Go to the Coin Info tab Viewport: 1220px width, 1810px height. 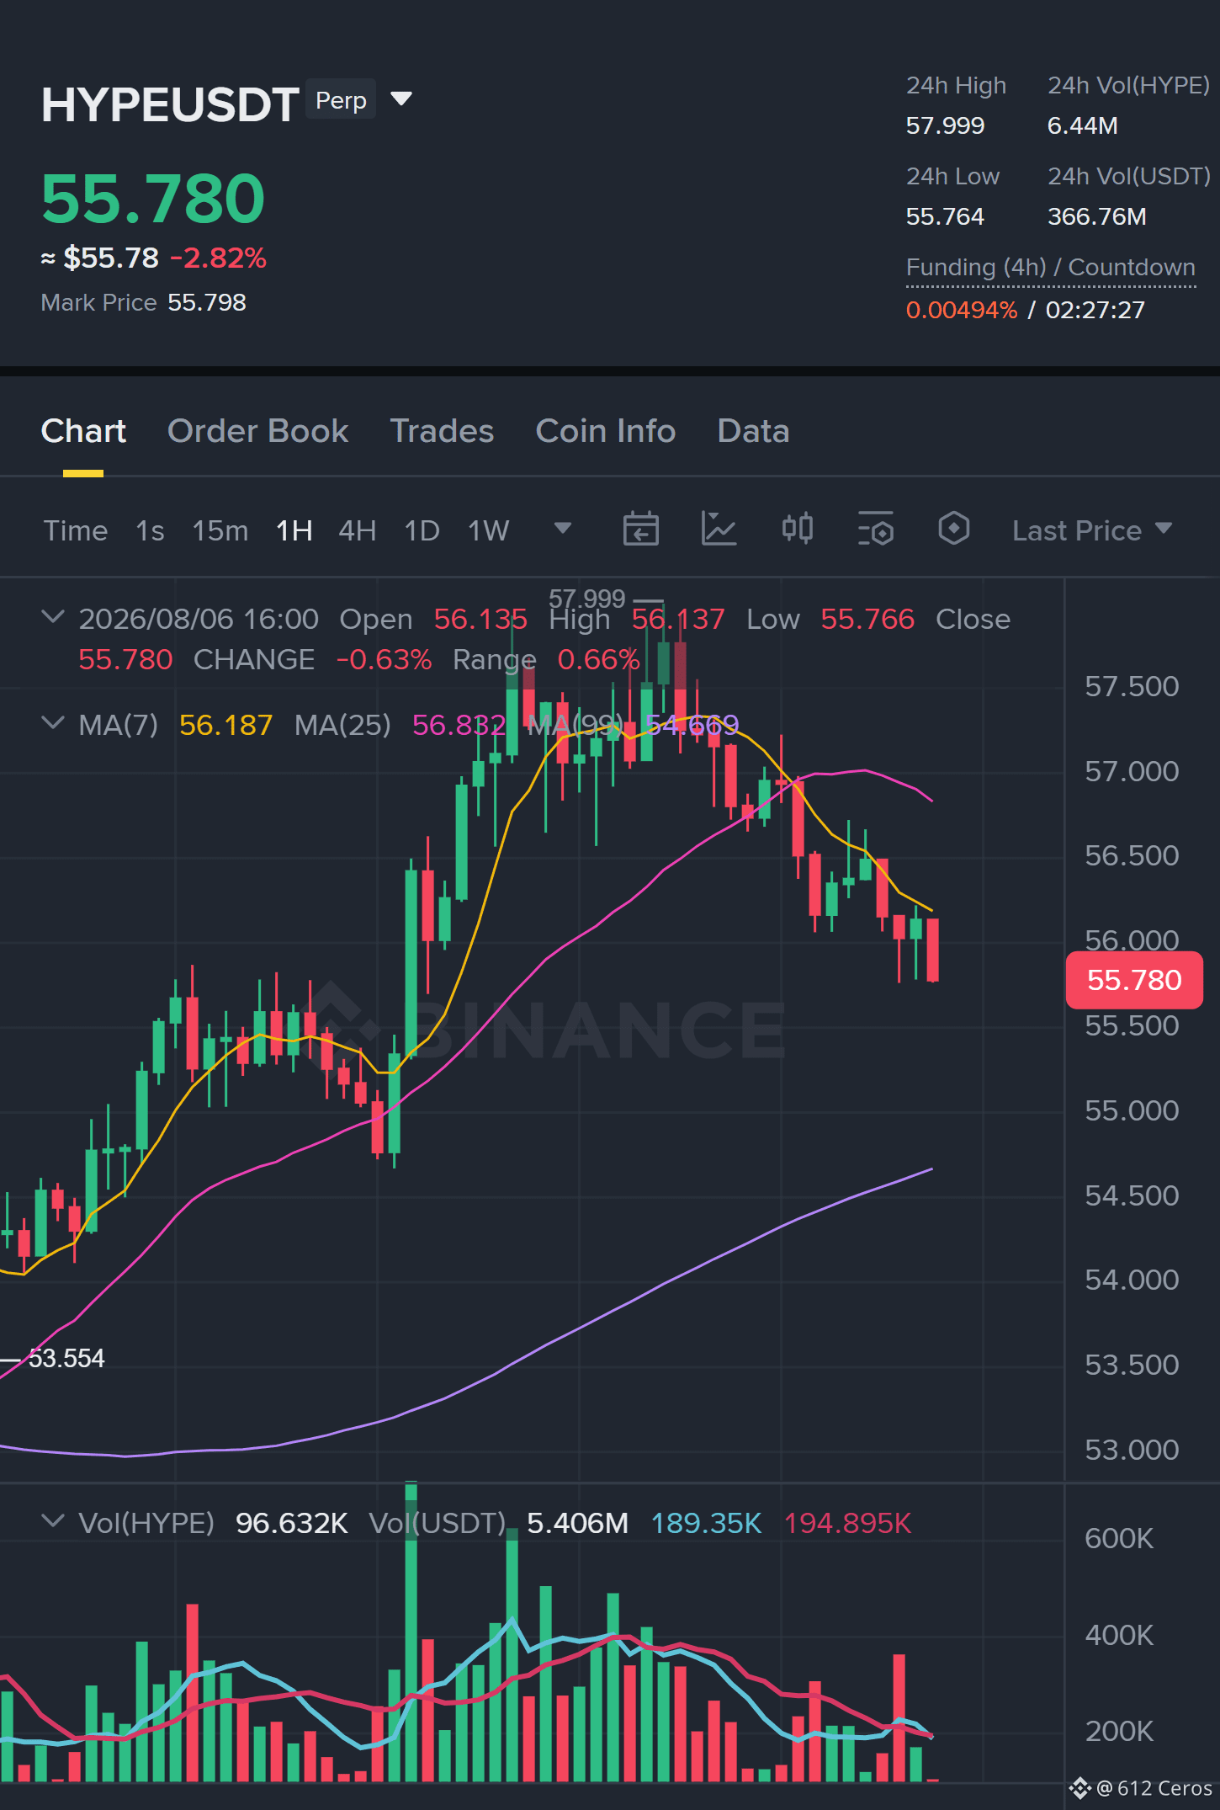coord(606,431)
